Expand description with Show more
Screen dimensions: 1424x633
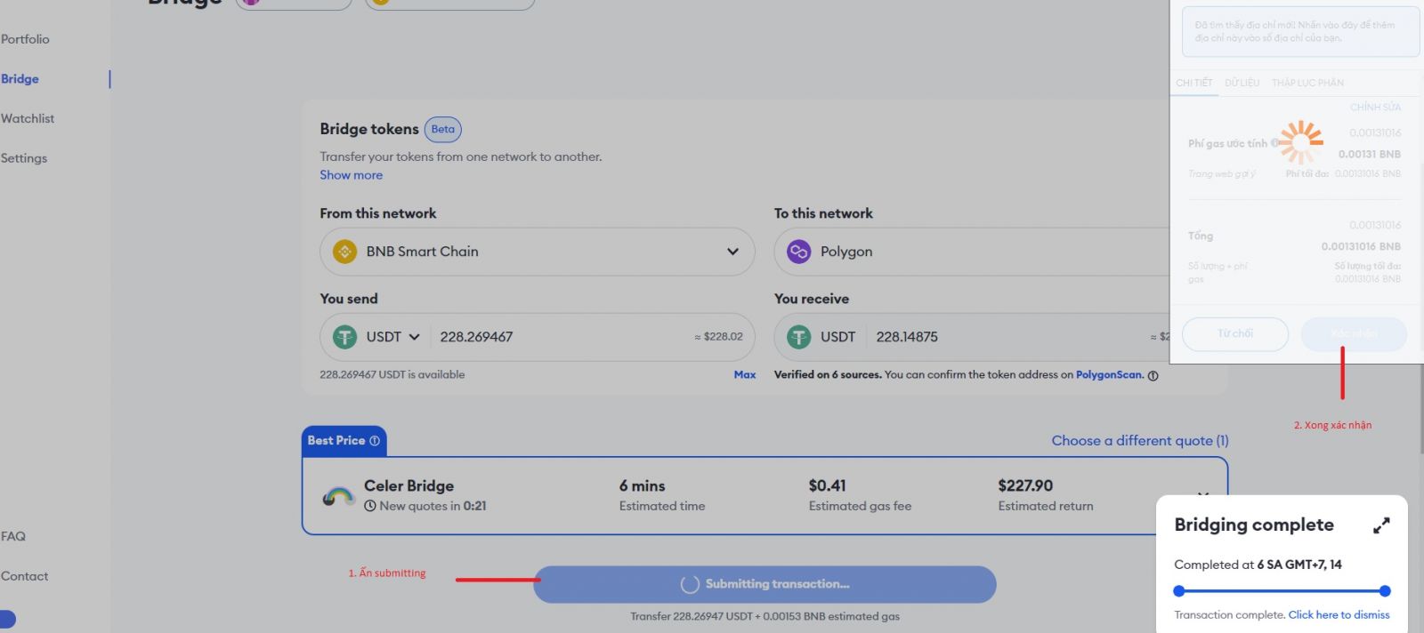(352, 175)
